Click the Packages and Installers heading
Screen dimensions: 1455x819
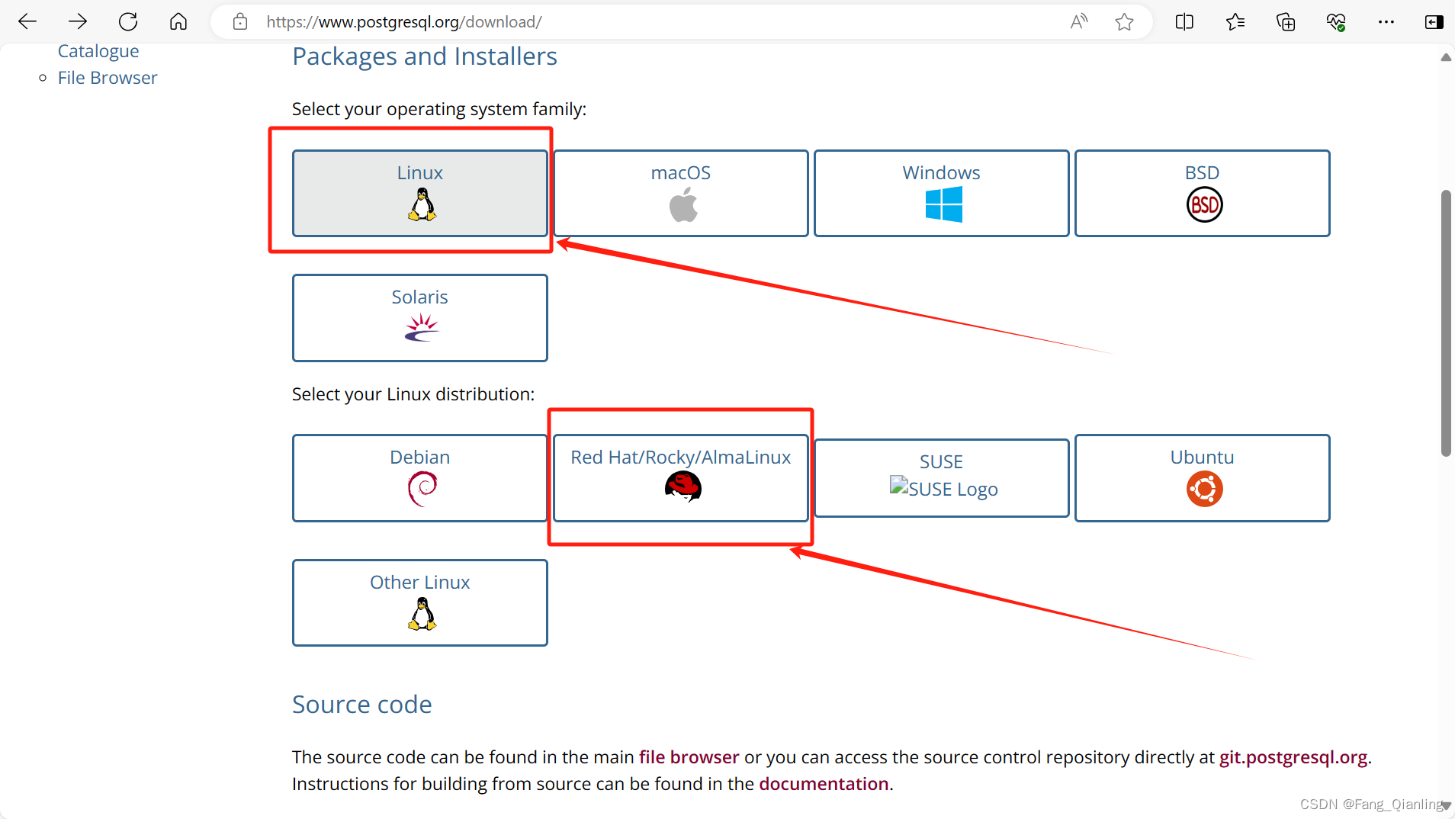click(425, 56)
